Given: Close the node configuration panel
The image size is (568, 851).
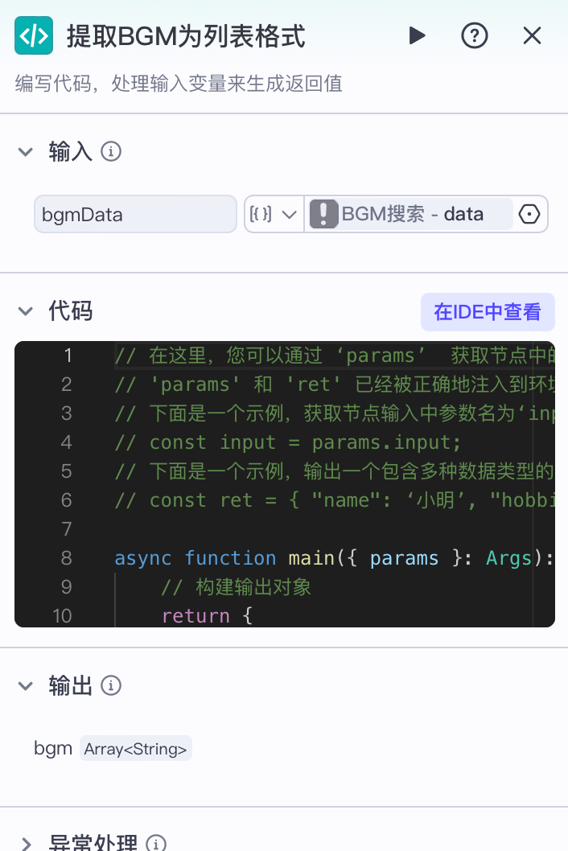Looking at the screenshot, I should [x=533, y=35].
